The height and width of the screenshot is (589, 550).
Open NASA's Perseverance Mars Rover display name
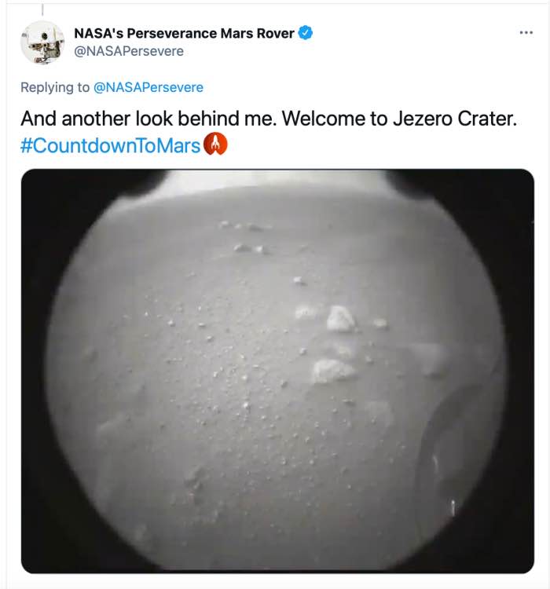(184, 33)
